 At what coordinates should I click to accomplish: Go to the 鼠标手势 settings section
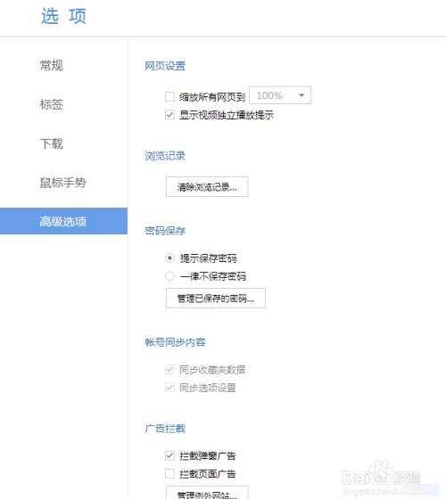pos(62,183)
